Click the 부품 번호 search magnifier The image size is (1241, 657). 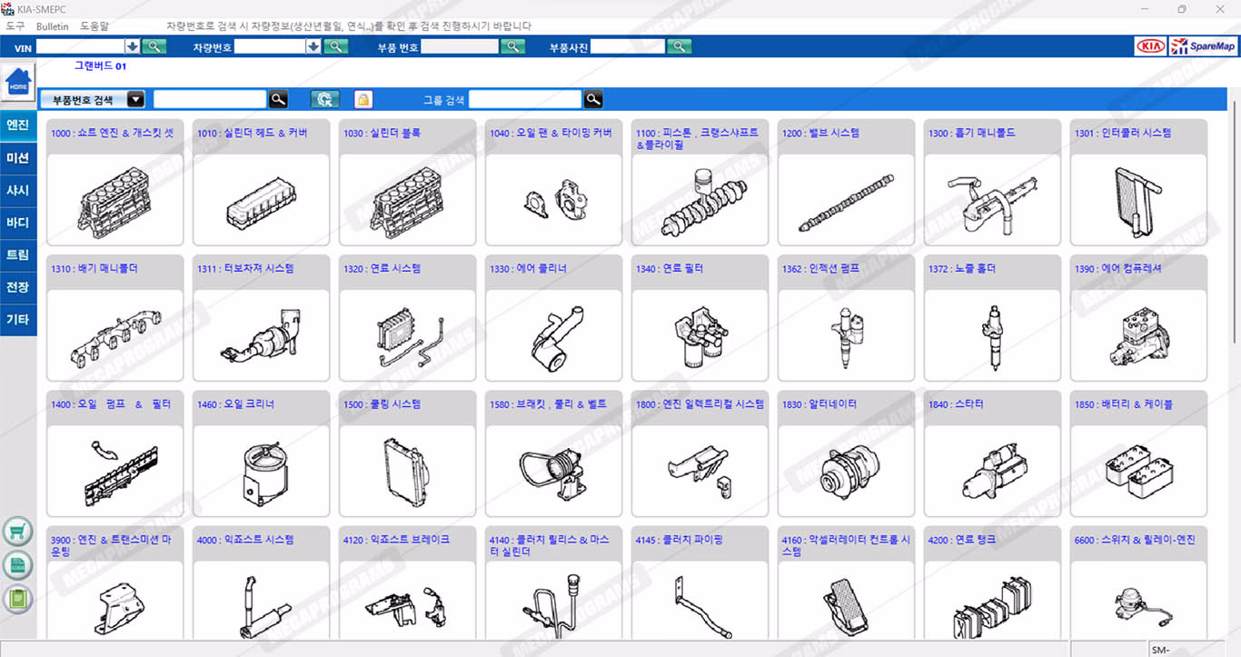click(x=513, y=46)
